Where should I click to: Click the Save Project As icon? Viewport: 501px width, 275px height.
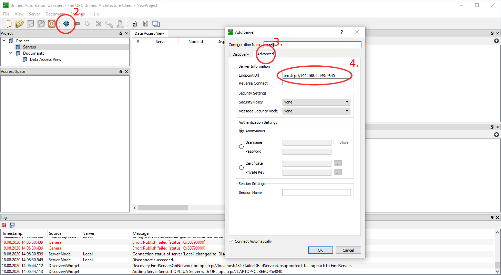point(41,24)
